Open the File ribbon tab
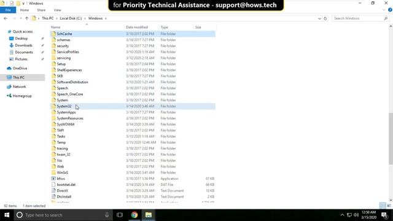 click(x=8, y=10)
